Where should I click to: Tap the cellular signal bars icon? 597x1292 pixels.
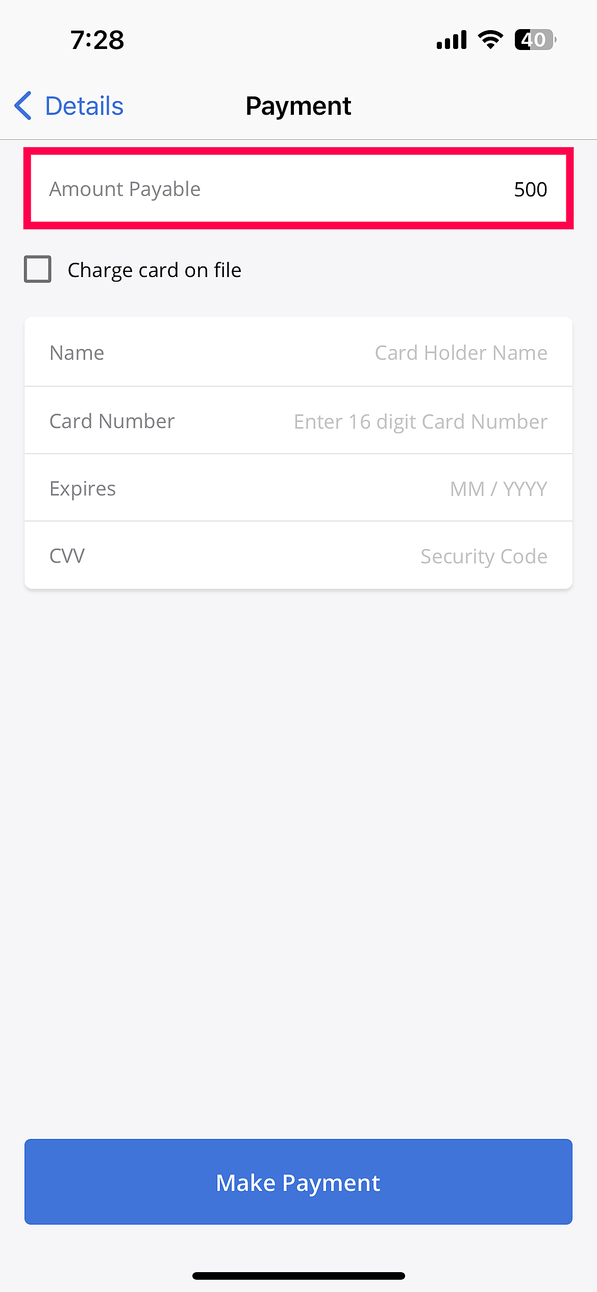(x=452, y=40)
